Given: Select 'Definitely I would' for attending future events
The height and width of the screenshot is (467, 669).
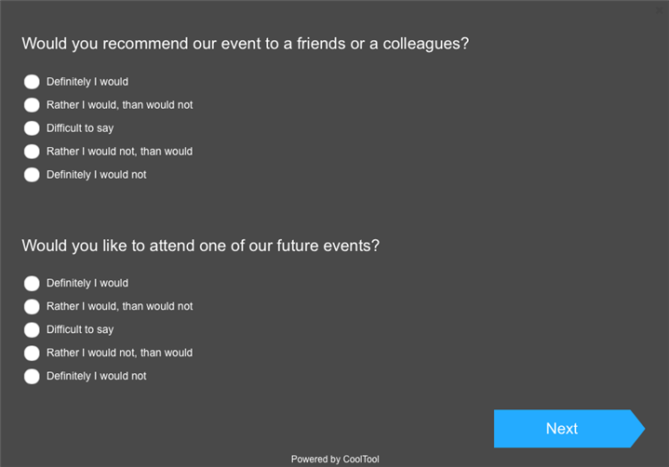Looking at the screenshot, I should tap(32, 283).
